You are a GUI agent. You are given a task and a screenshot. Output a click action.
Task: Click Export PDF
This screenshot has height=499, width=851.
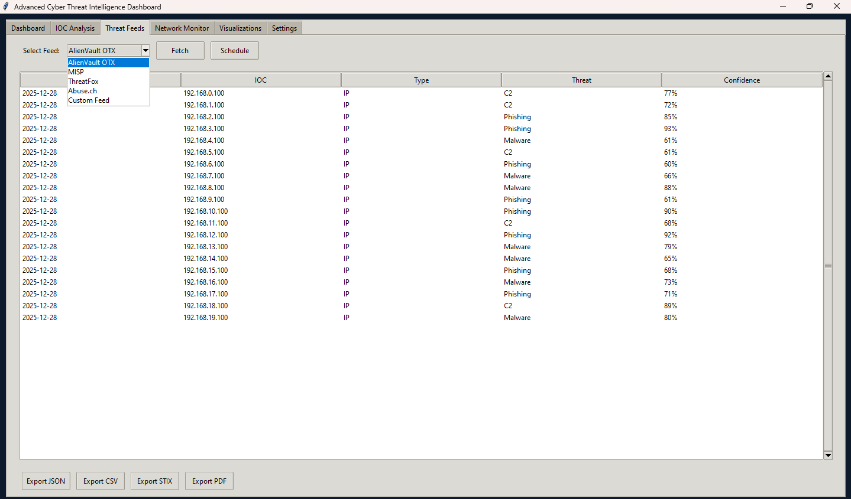pyautogui.click(x=209, y=481)
